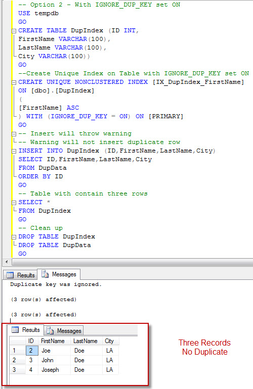The width and height of the screenshot is (253, 389).
Task: Select the 'Doe' cell in Joseph's row
Action: pyautogui.click(x=87, y=370)
